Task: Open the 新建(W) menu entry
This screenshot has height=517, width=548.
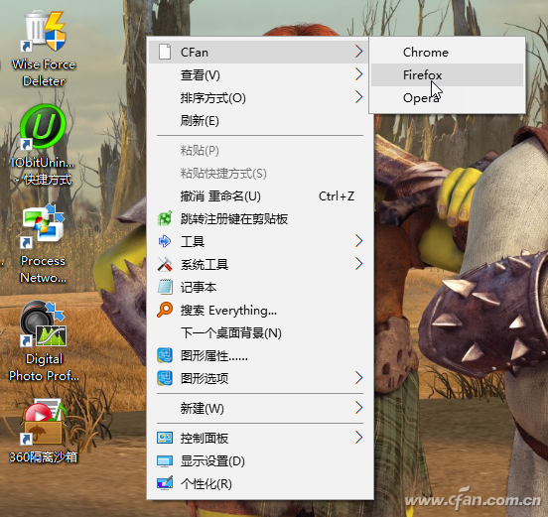Action: (260, 408)
